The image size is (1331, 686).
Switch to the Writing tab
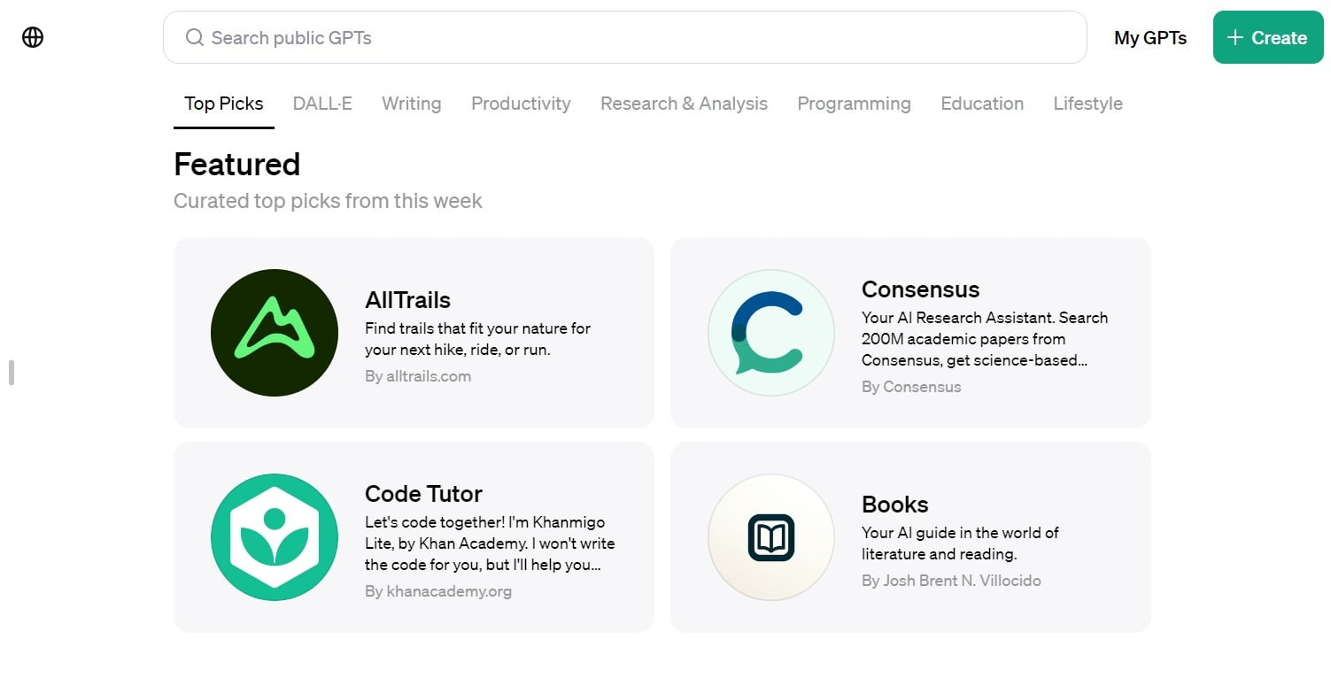(412, 104)
